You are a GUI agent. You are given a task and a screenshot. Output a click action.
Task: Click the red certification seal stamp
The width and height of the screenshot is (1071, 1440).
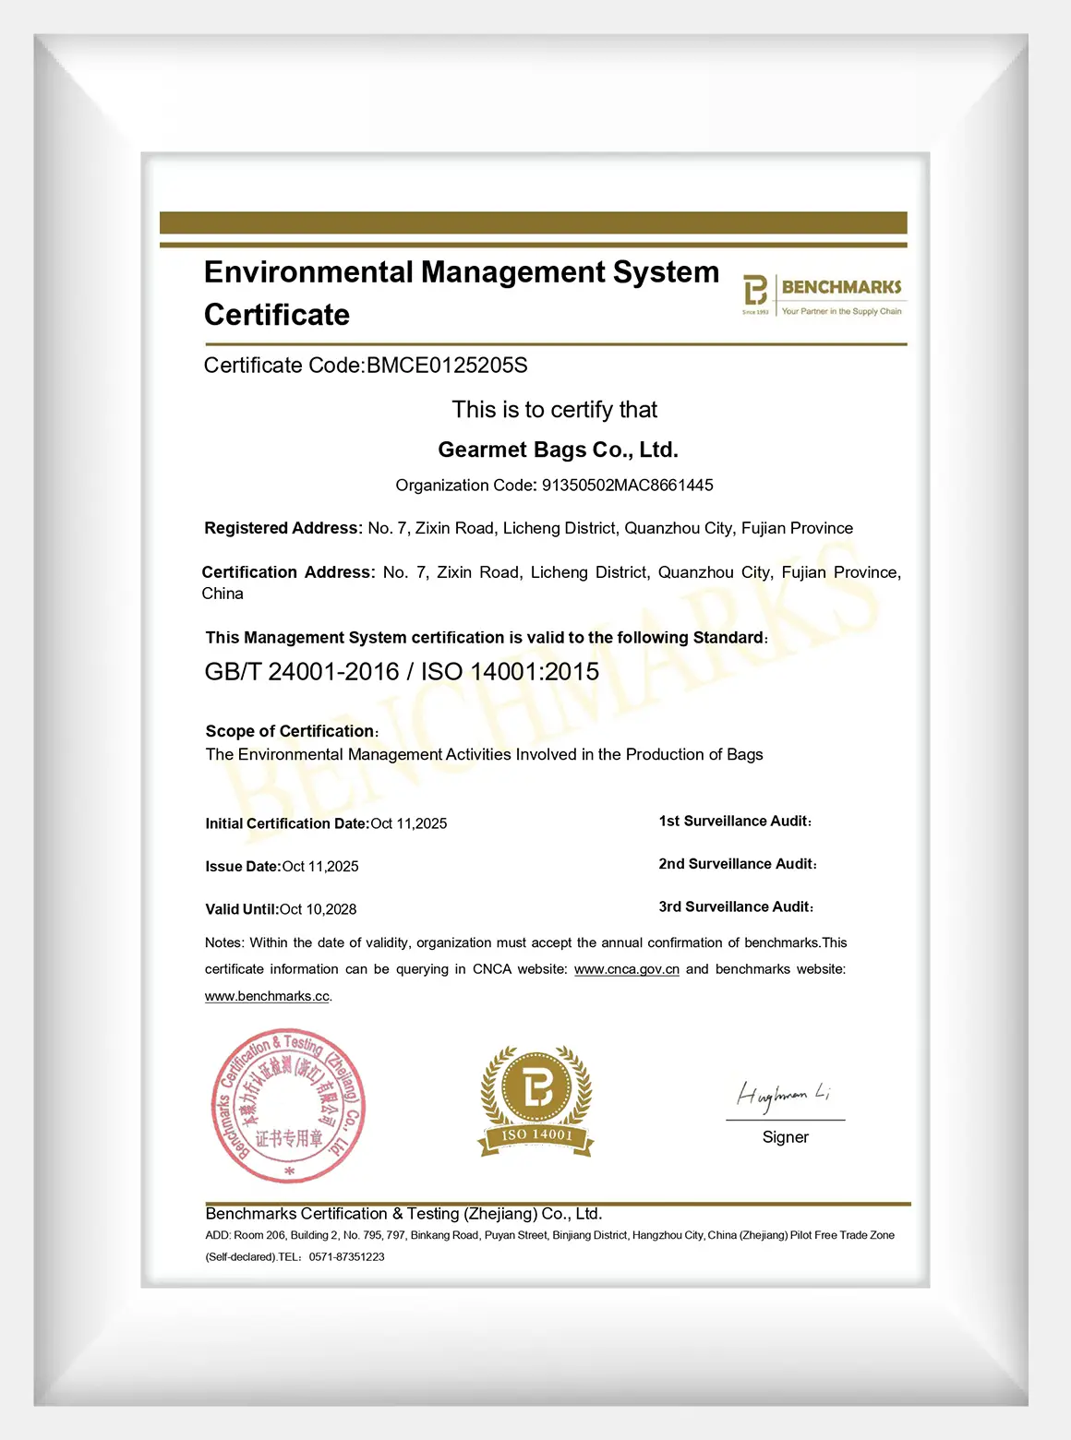coord(289,1106)
